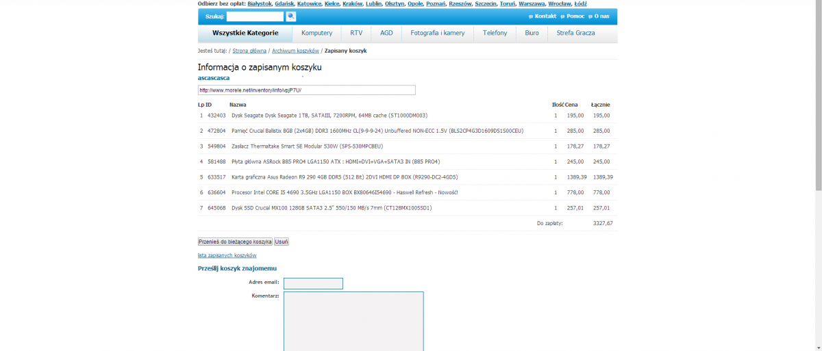
Task: Open the Pomoc help link
Action: (575, 16)
